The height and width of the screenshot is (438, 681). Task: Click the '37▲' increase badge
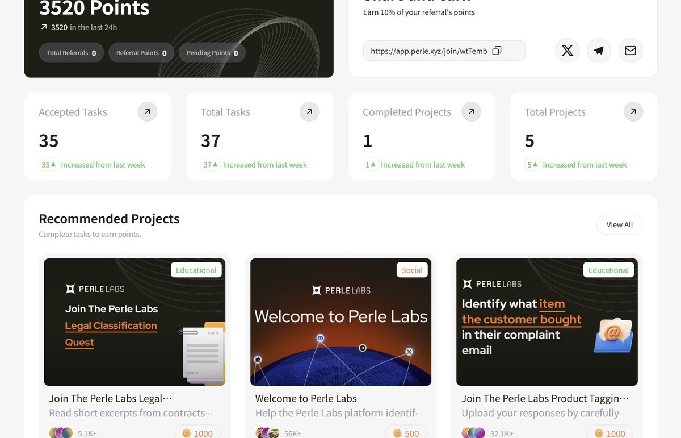tap(211, 165)
